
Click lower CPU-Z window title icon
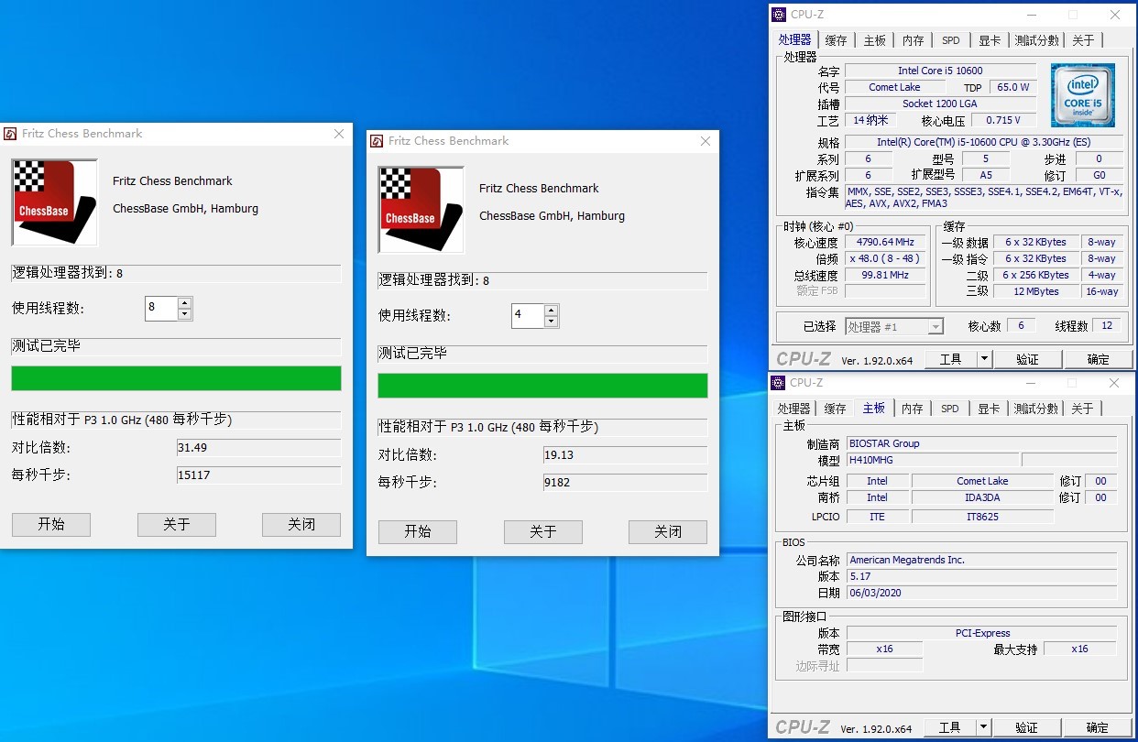click(779, 383)
